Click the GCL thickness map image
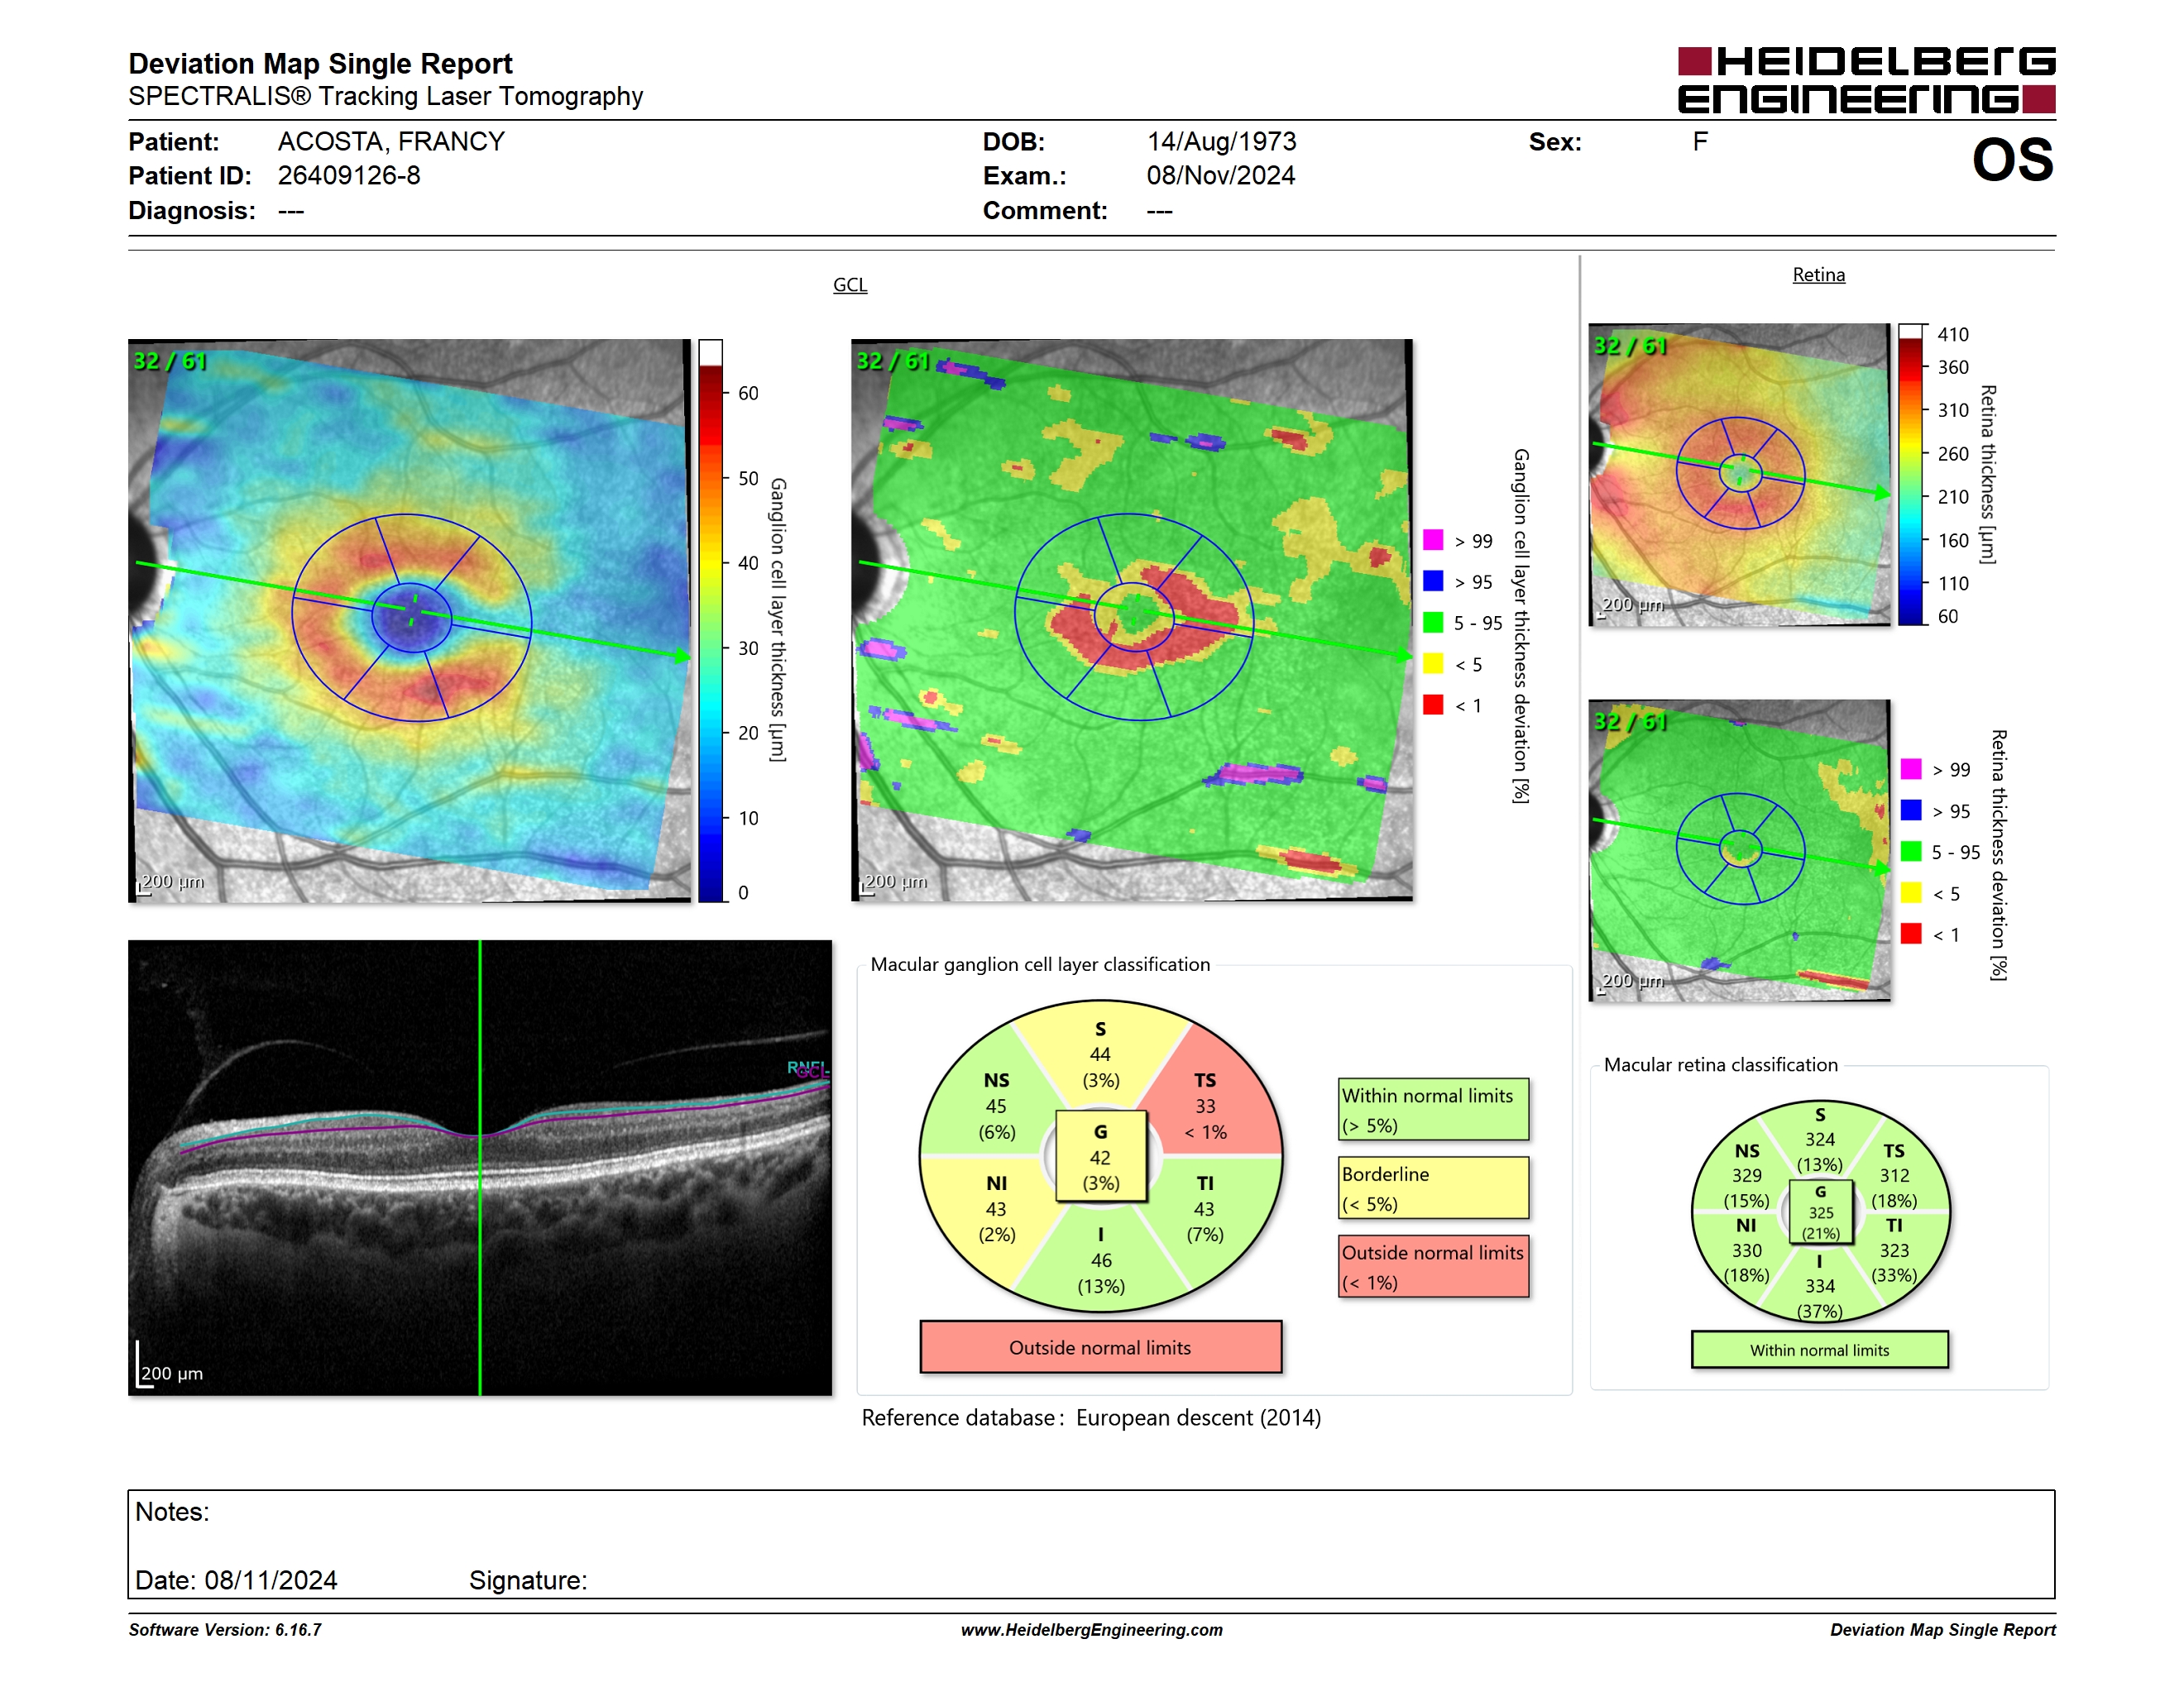Image resolution: width=2184 pixels, height=1687 pixels. [x=409, y=620]
